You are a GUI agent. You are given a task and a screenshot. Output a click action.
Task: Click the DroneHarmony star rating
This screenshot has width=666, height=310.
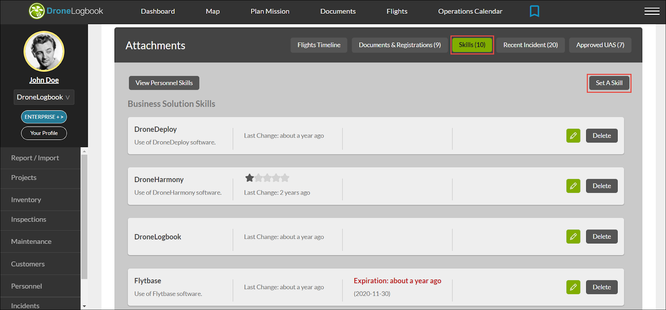(267, 178)
